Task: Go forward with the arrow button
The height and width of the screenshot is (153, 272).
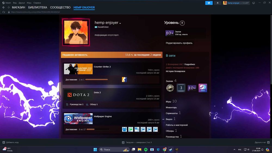Action: pyautogui.click(x=8, y=7)
